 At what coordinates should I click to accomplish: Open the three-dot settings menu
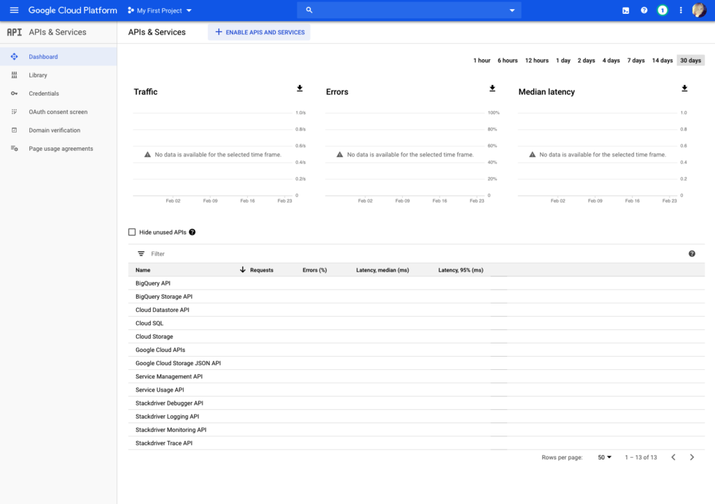coord(681,10)
